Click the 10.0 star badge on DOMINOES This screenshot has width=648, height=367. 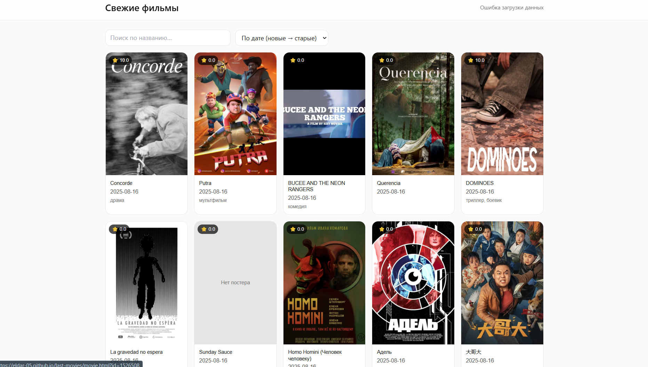tap(476, 60)
